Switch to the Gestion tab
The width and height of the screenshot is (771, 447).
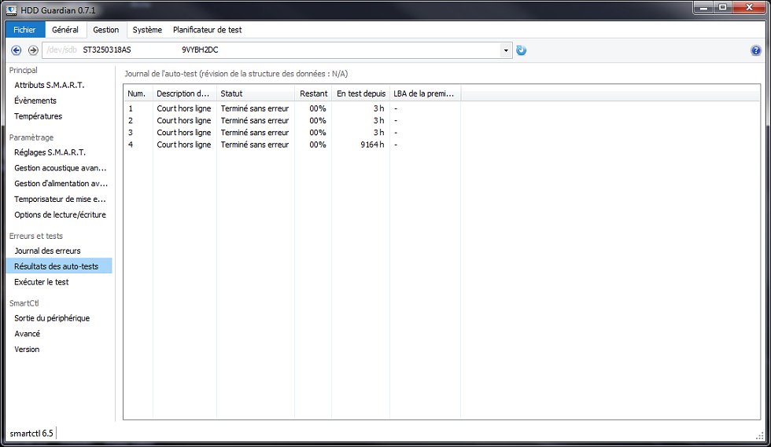click(x=105, y=30)
